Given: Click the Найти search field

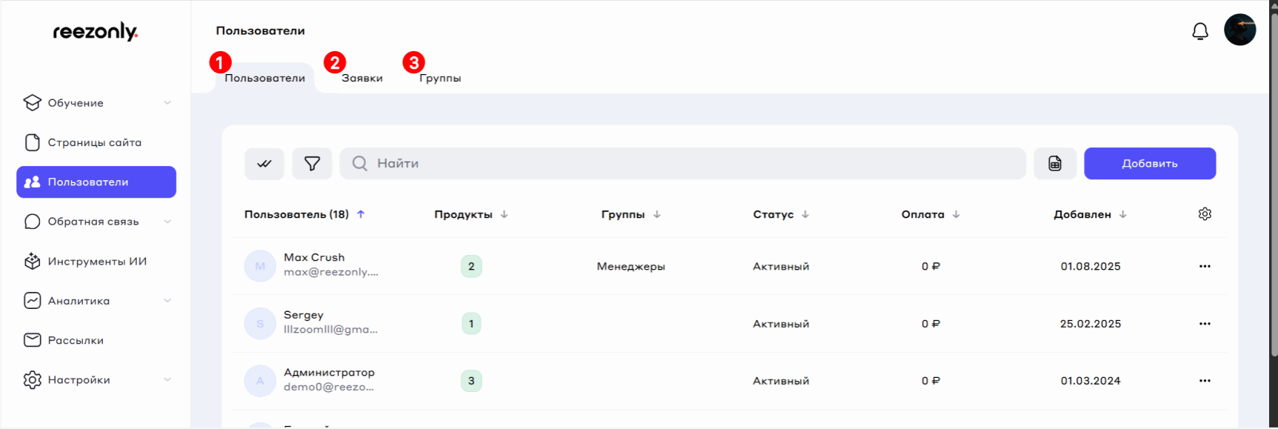Looking at the screenshot, I should coord(682,164).
